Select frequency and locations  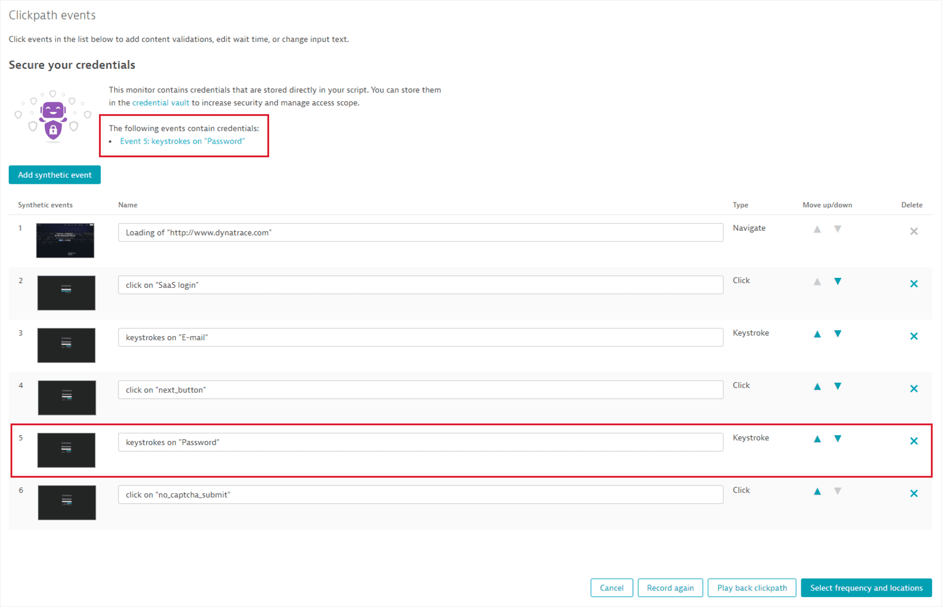tap(865, 587)
